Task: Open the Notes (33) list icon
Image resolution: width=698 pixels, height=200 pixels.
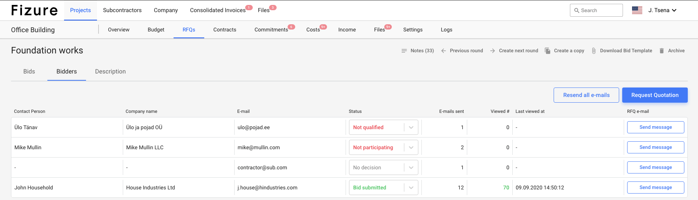Action: coord(404,51)
